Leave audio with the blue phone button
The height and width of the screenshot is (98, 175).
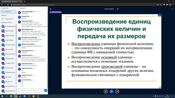111,91
